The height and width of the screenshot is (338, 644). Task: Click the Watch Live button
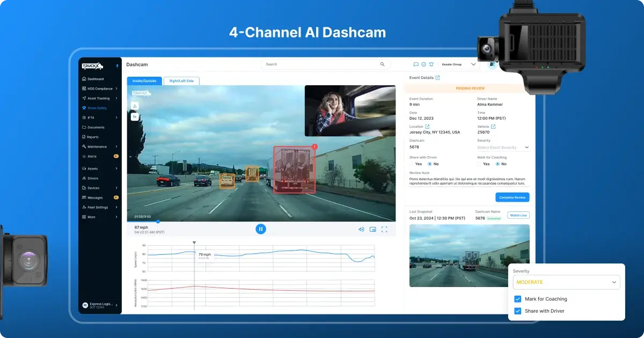[x=518, y=215]
